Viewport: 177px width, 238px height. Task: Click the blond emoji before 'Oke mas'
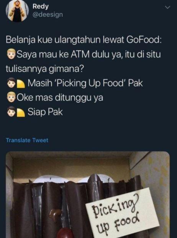coord(11,98)
